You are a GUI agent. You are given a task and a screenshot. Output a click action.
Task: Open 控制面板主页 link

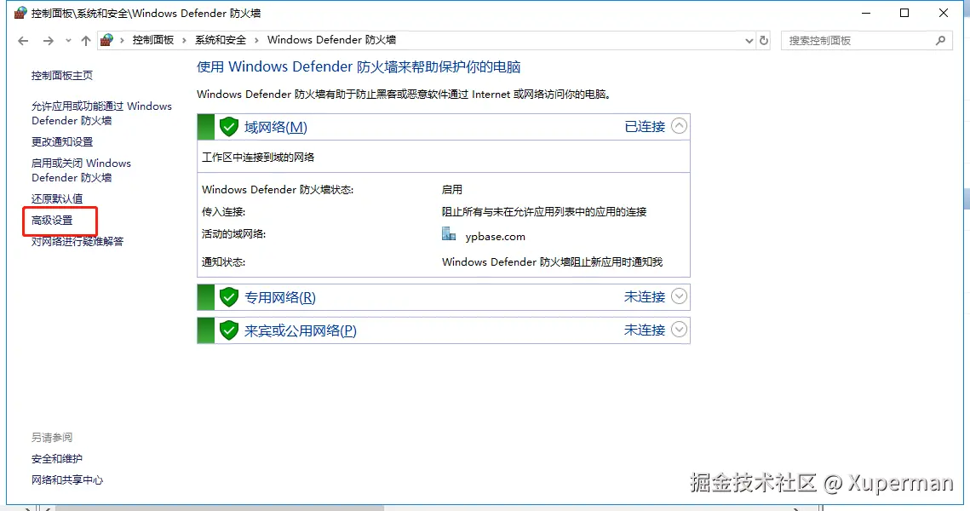click(x=62, y=76)
